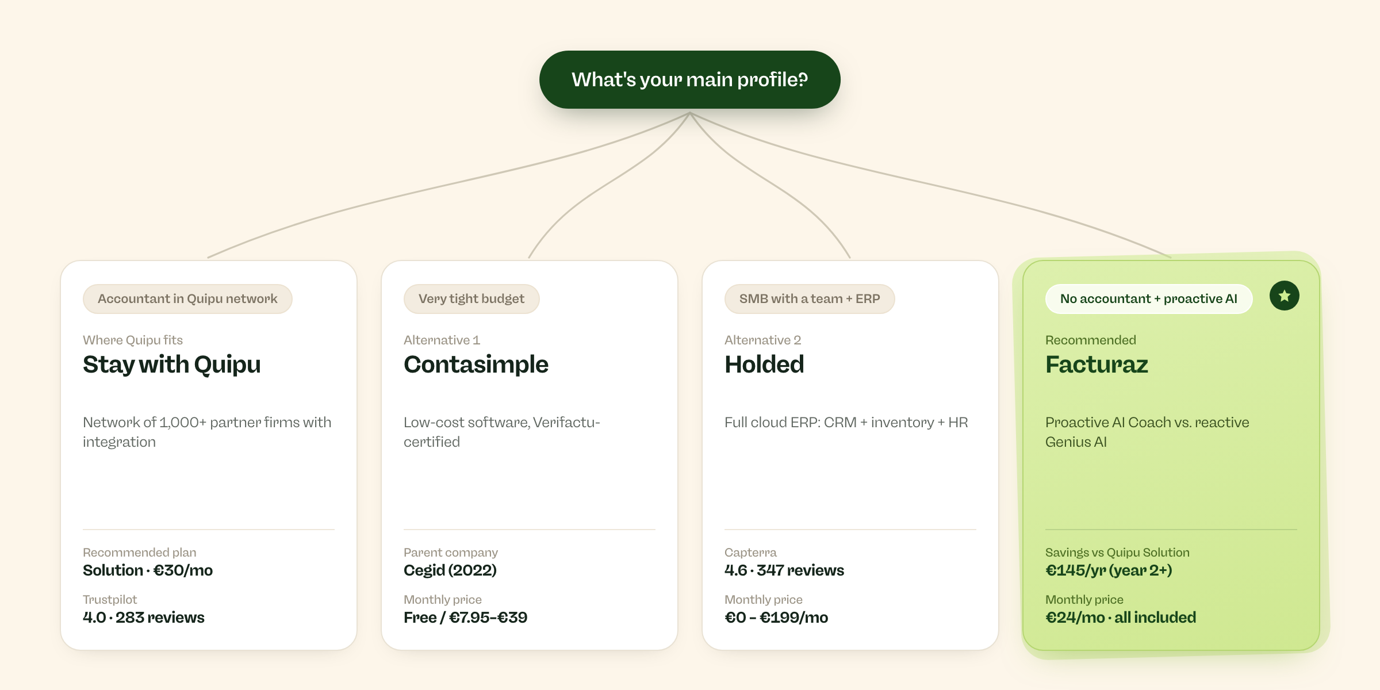Click "Full cloud ERP: CRM + inventory + HR" description
Image resolution: width=1380 pixels, height=690 pixels.
[846, 423]
